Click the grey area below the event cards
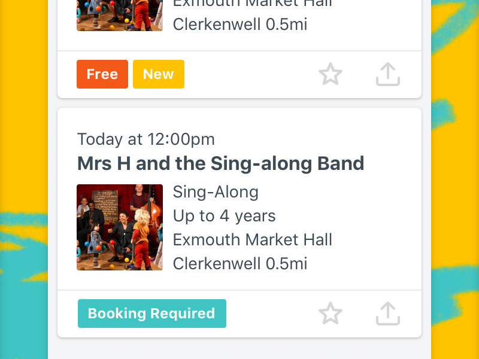Image resolution: width=479 pixels, height=359 pixels. (x=239, y=350)
